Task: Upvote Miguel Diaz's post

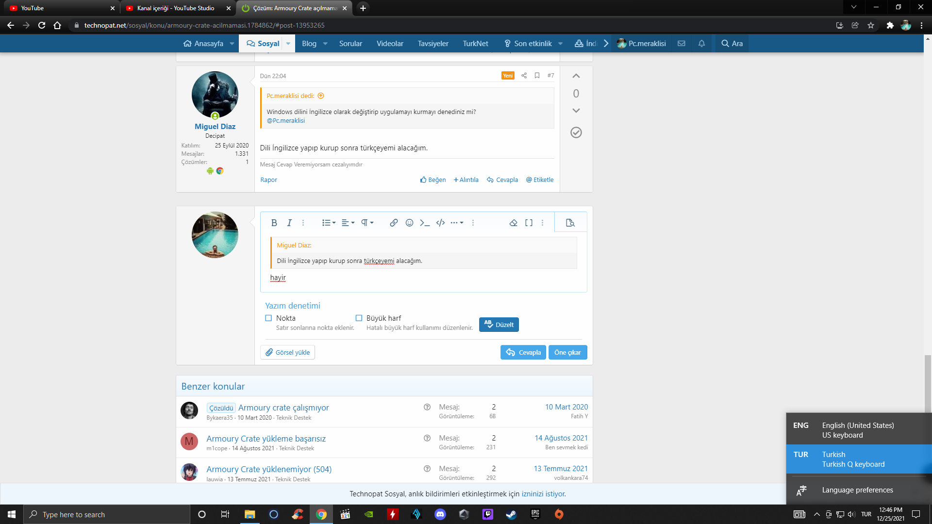Action: [x=576, y=76]
